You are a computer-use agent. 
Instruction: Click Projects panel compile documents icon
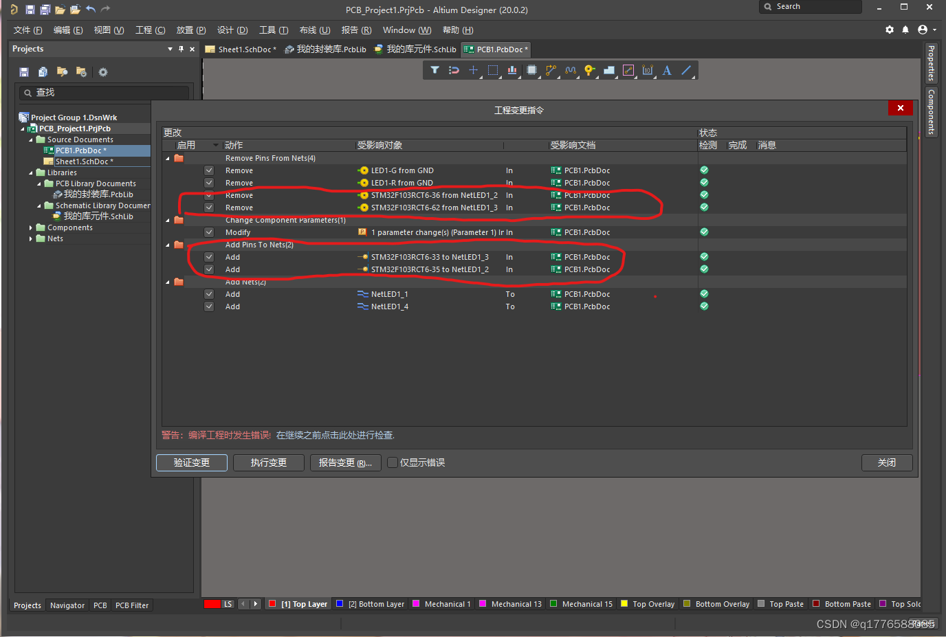click(x=43, y=72)
